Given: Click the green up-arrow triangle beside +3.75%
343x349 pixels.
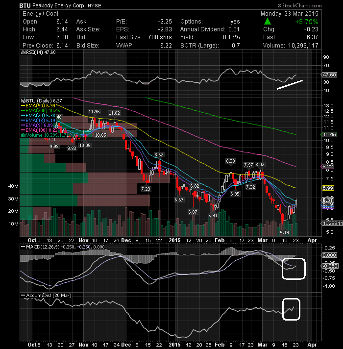Looking at the screenshot, I should click(268, 22).
